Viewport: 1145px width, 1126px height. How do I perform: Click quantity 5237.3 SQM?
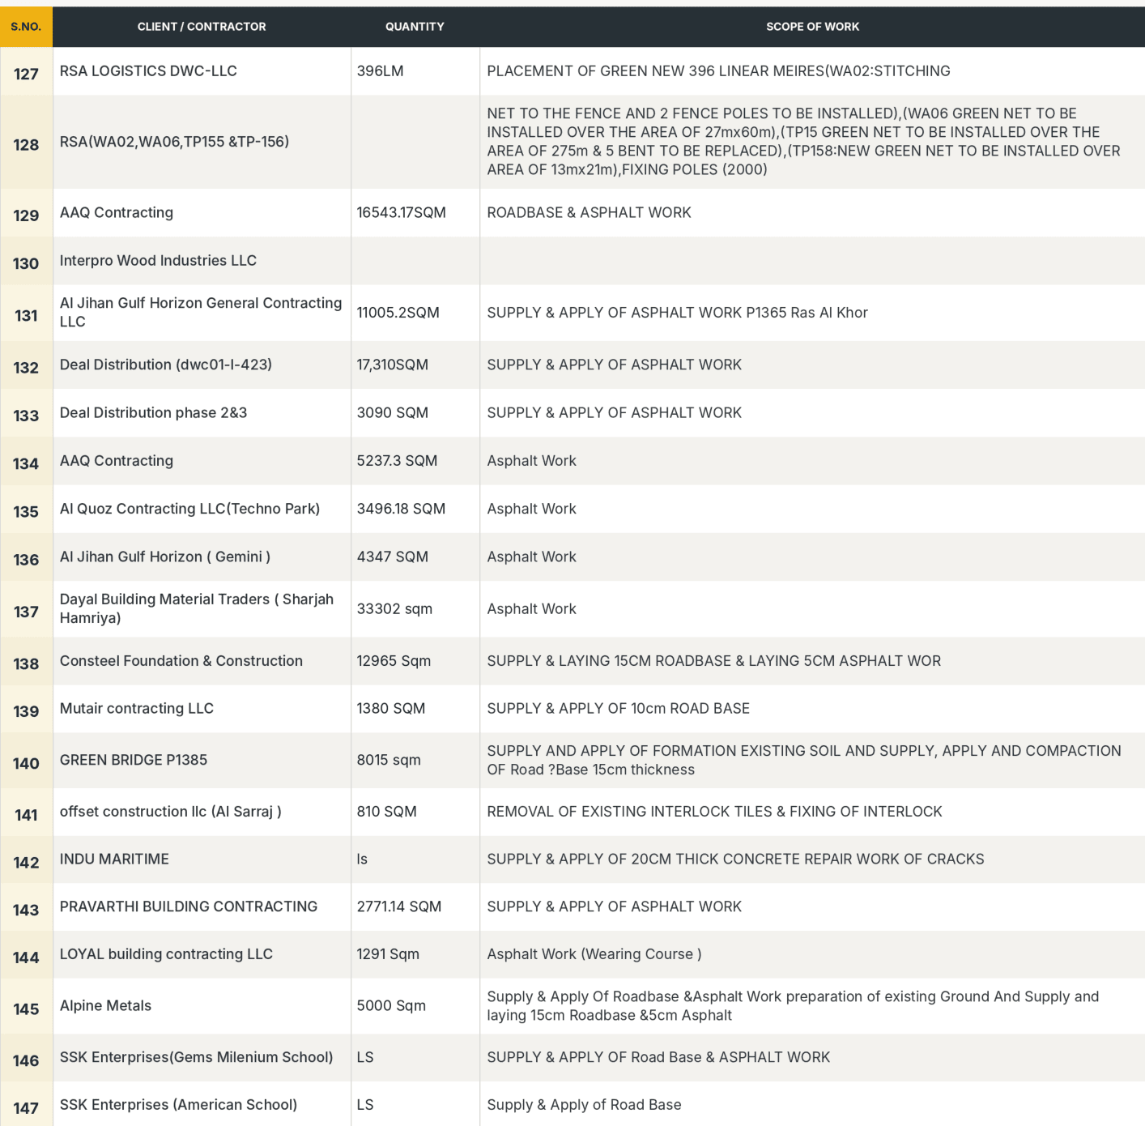pos(397,461)
